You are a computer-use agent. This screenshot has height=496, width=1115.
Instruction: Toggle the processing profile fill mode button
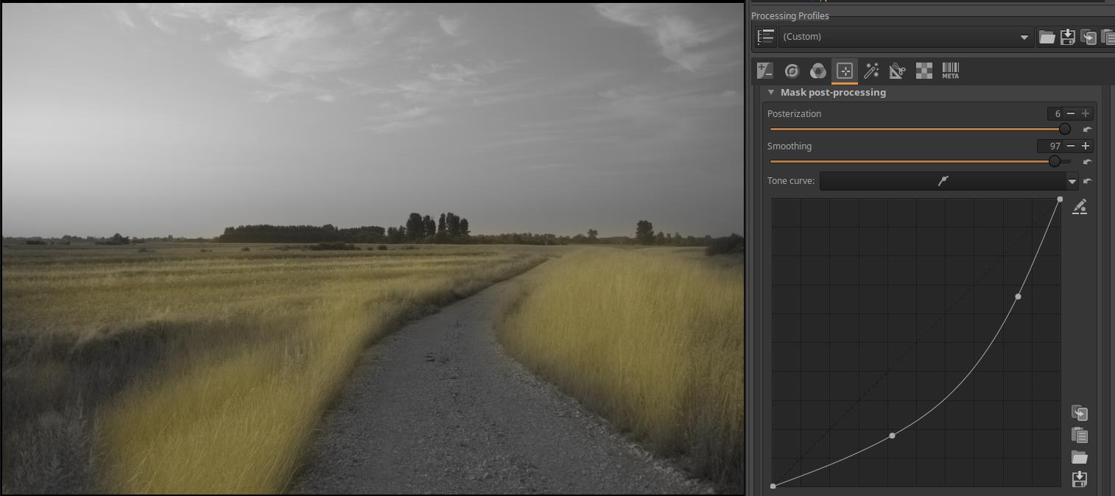click(x=766, y=37)
